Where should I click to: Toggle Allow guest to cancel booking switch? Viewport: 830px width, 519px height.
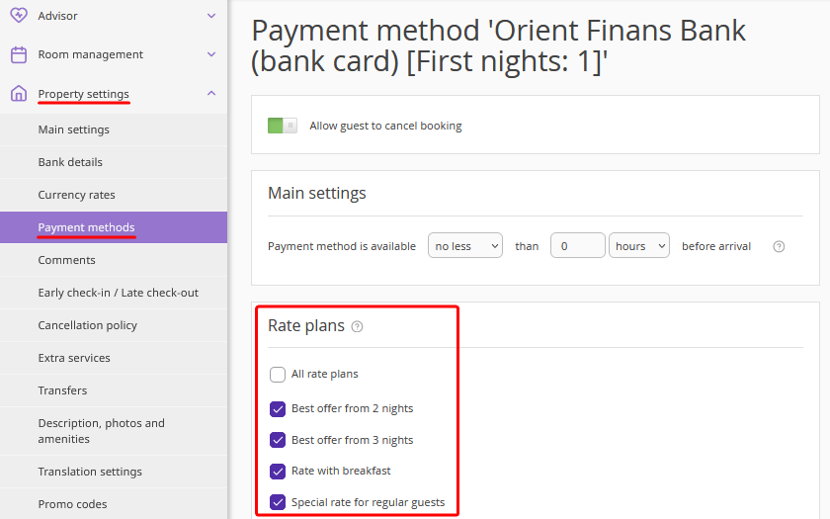tap(283, 126)
